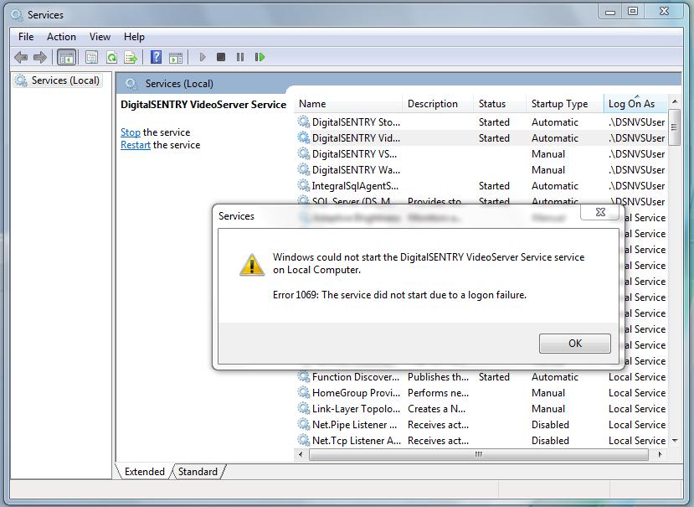Select the HomeGroup Provi... service gear icon
The height and width of the screenshot is (507, 694).
[x=304, y=393]
